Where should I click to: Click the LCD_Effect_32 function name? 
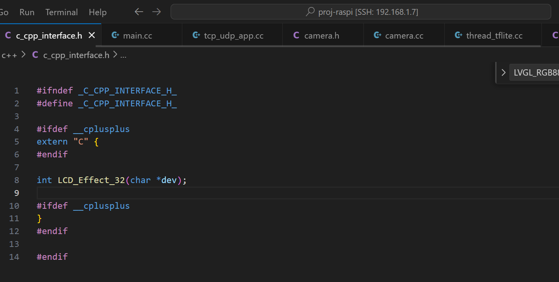coord(91,180)
